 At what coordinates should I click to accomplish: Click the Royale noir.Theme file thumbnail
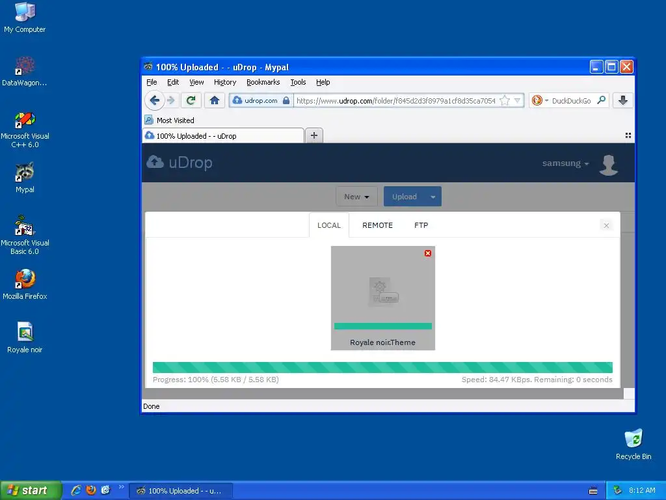click(x=383, y=292)
